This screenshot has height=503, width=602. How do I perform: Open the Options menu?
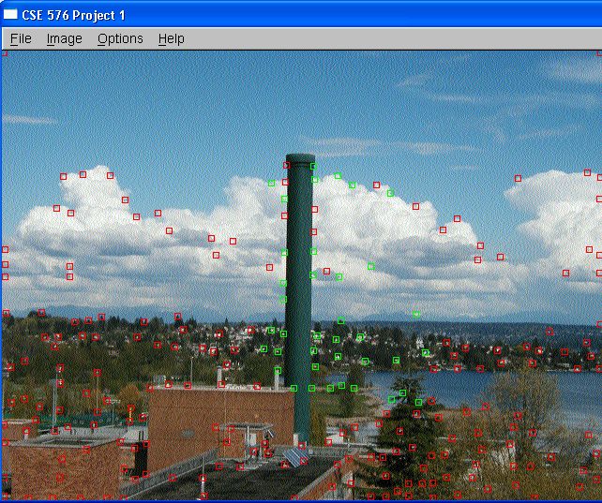(120, 38)
